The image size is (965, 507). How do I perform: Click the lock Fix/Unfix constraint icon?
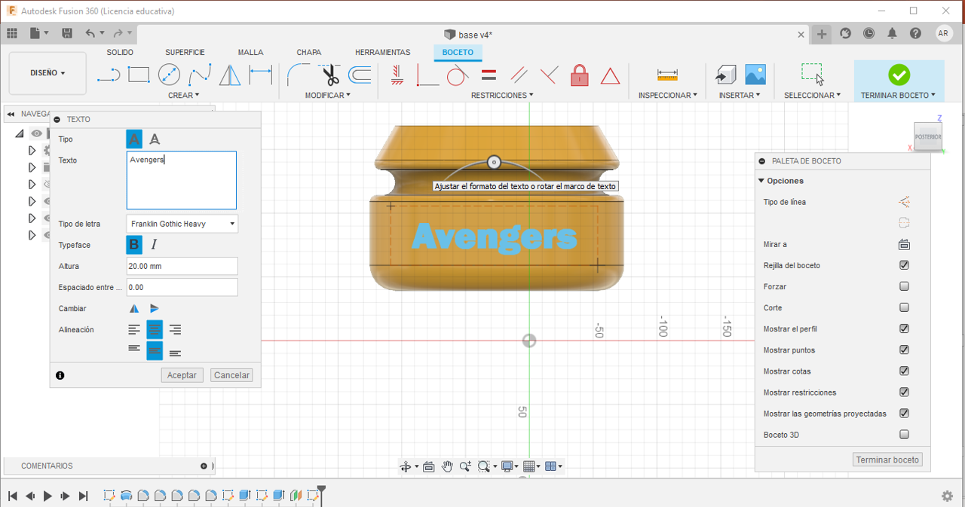(579, 75)
